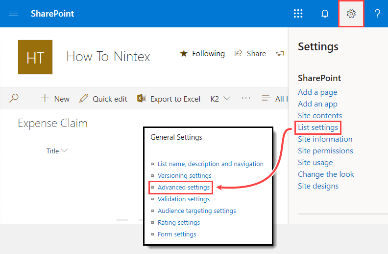Viewport: 388px width, 254px height.
Task: Click the New button label
Action: tap(62, 99)
